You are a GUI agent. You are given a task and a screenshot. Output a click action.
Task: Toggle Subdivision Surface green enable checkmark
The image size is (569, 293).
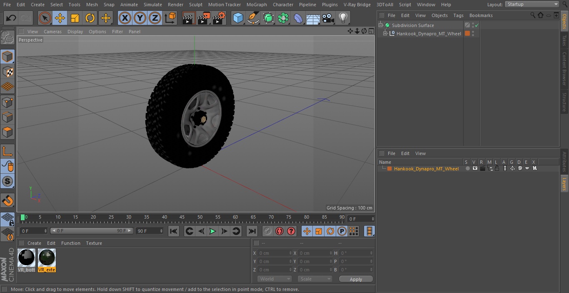[x=477, y=25]
